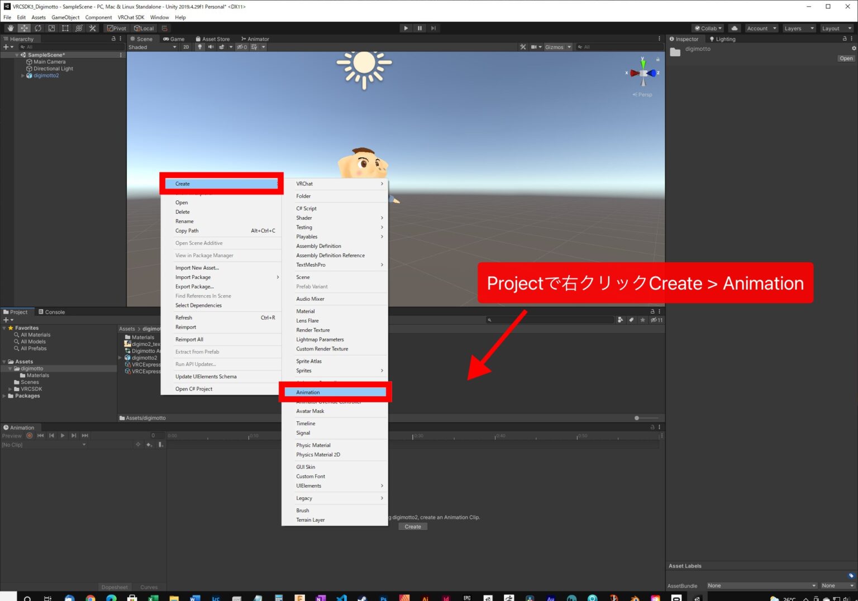Enable animation record mode in Animation panel
The width and height of the screenshot is (858, 601).
tap(28, 436)
